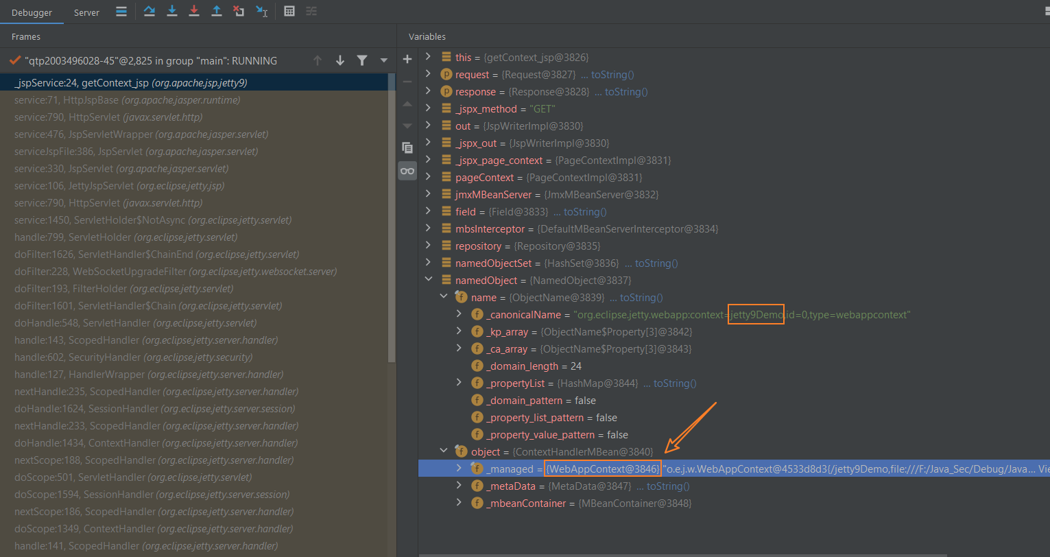Screen dimensions: 1050x557
Task: Click the Move Watch Down triangle icon
Action: pyautogui.click(x=407, y=126)
